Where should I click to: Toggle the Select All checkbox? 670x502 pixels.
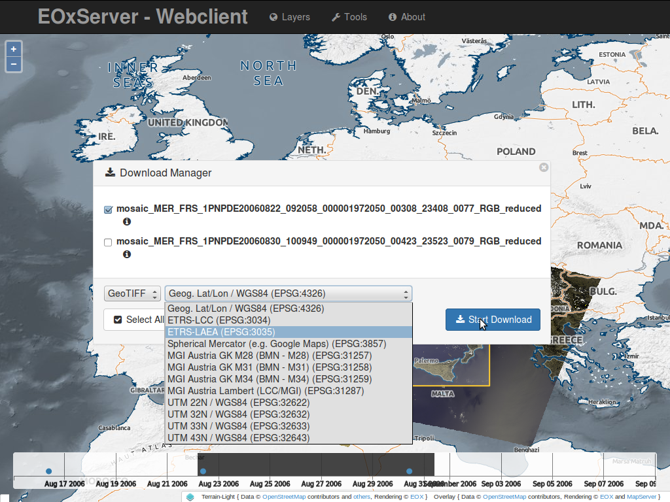point(118,320)
